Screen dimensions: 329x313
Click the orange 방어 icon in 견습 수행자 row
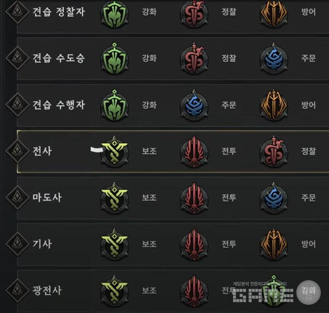tap(274, 105)
